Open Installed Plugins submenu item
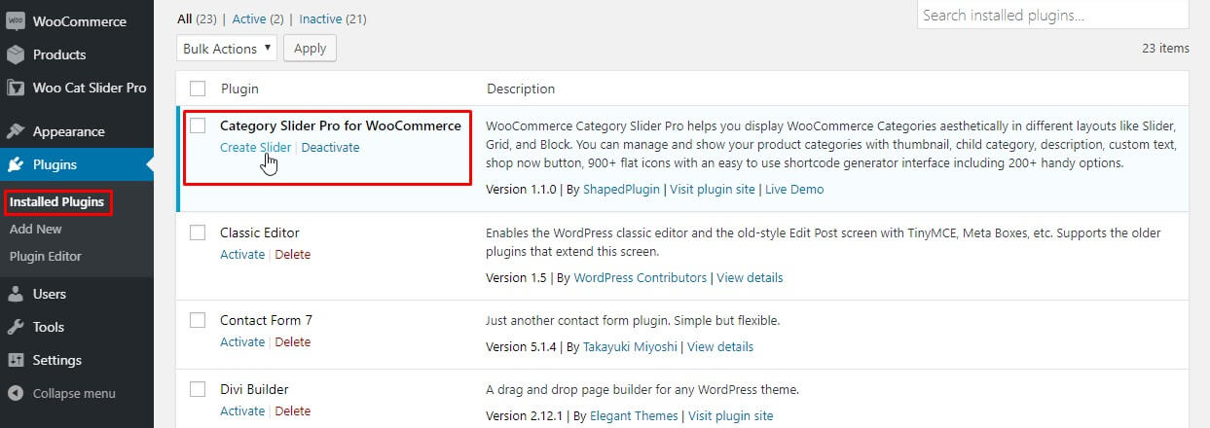The height and width of the screenshot is (428, 1210). click(56, 201)
